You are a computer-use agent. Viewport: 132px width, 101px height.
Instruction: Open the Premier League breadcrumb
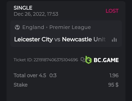tap(70, 27)
